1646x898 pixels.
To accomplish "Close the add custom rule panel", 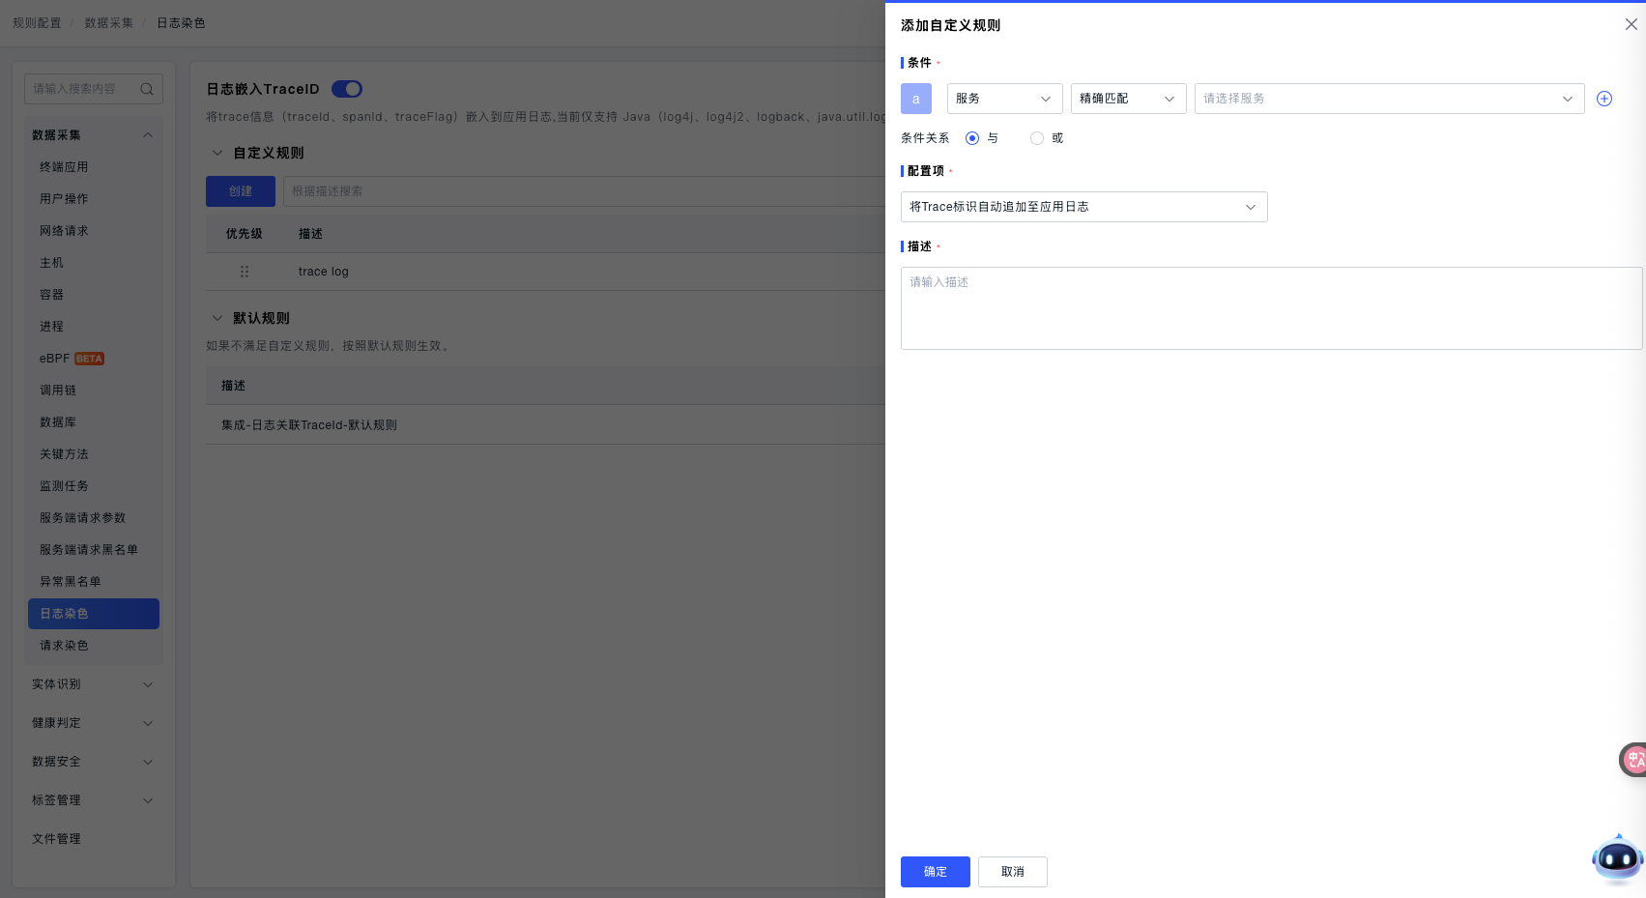I will tap(1631, 24).
